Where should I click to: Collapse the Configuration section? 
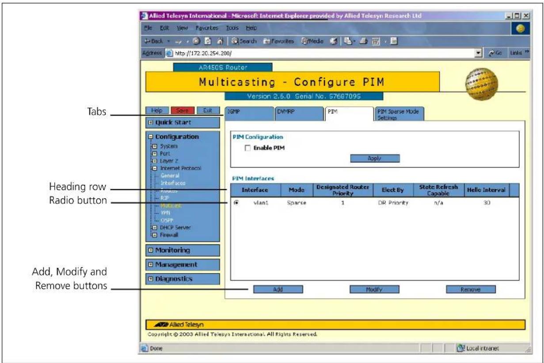pyautogui.click(x=150, y=137)
